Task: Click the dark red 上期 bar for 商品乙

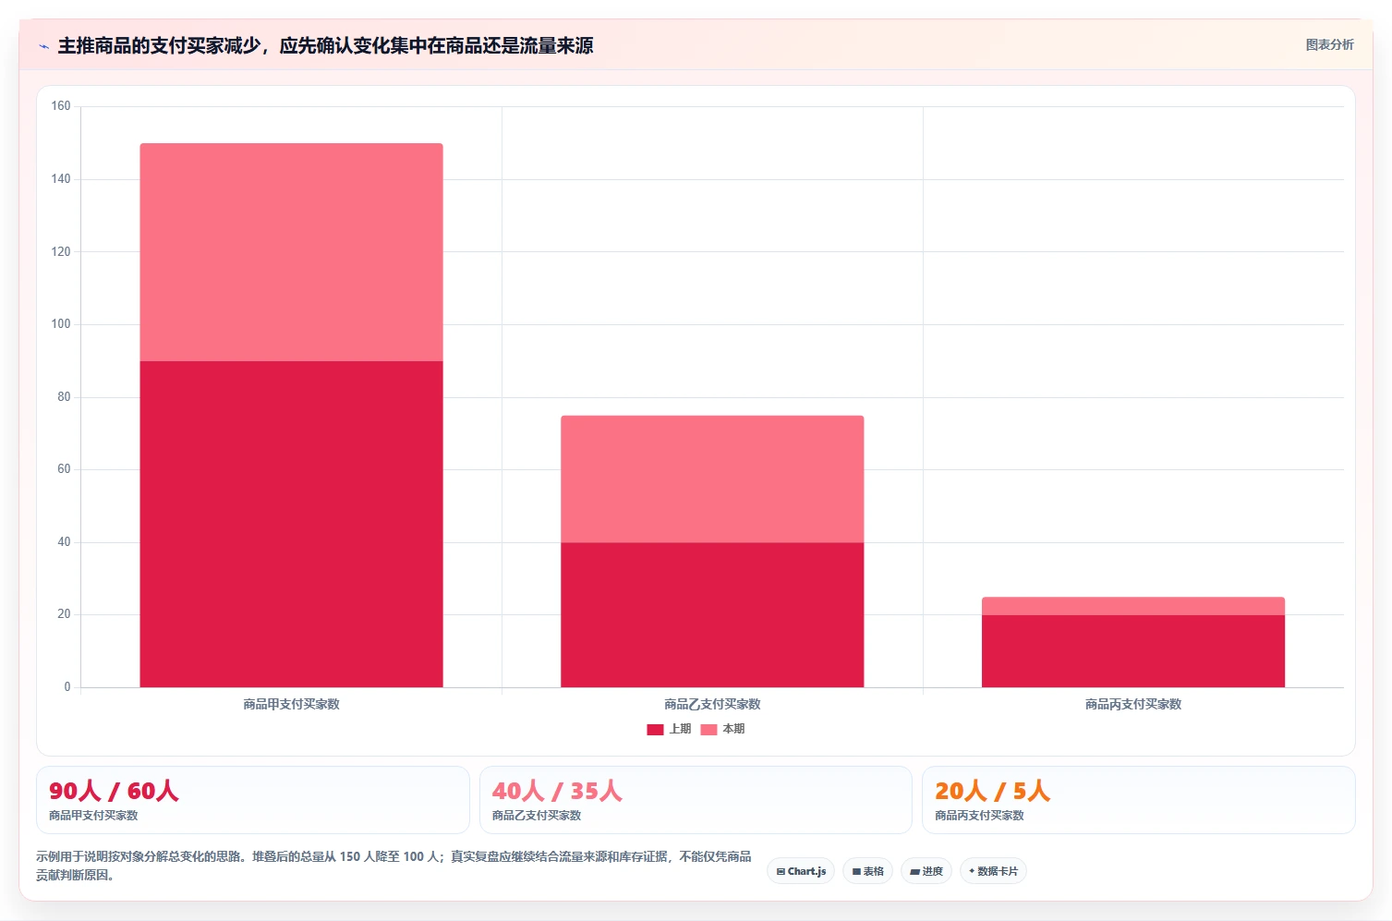Action: (712, 614)
